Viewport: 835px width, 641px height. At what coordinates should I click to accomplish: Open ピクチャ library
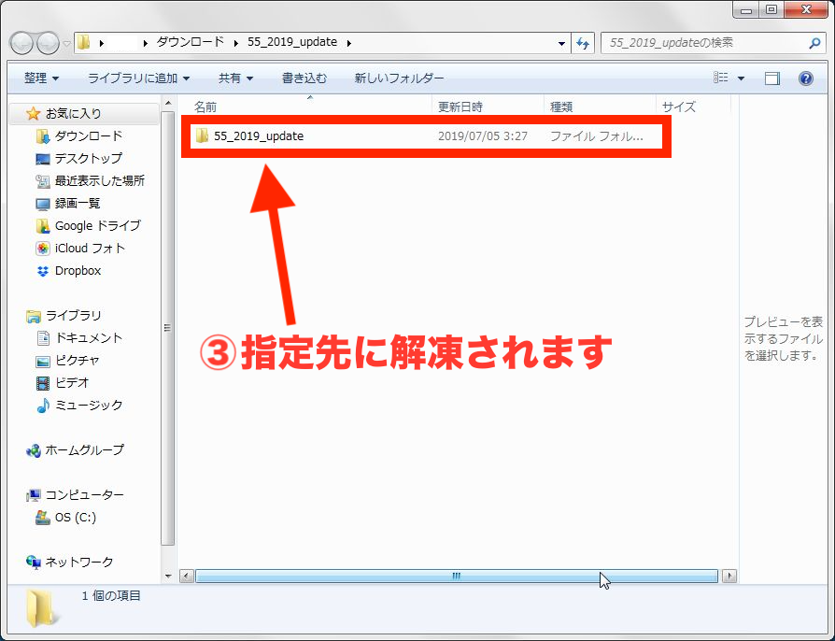[78, 361]
